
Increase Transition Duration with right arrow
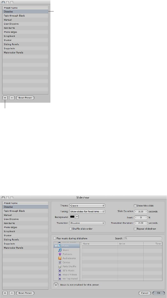[146, 223]
